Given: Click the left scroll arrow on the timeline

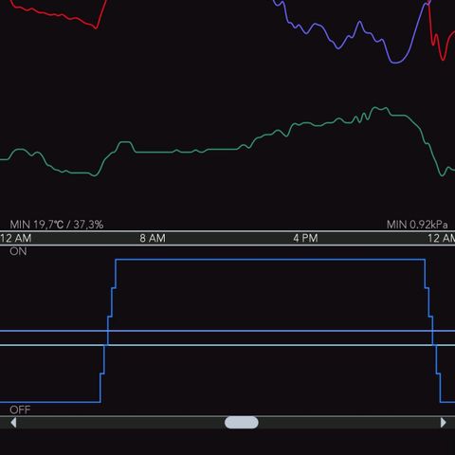Looking at the screenshot, I should [13, 423].
